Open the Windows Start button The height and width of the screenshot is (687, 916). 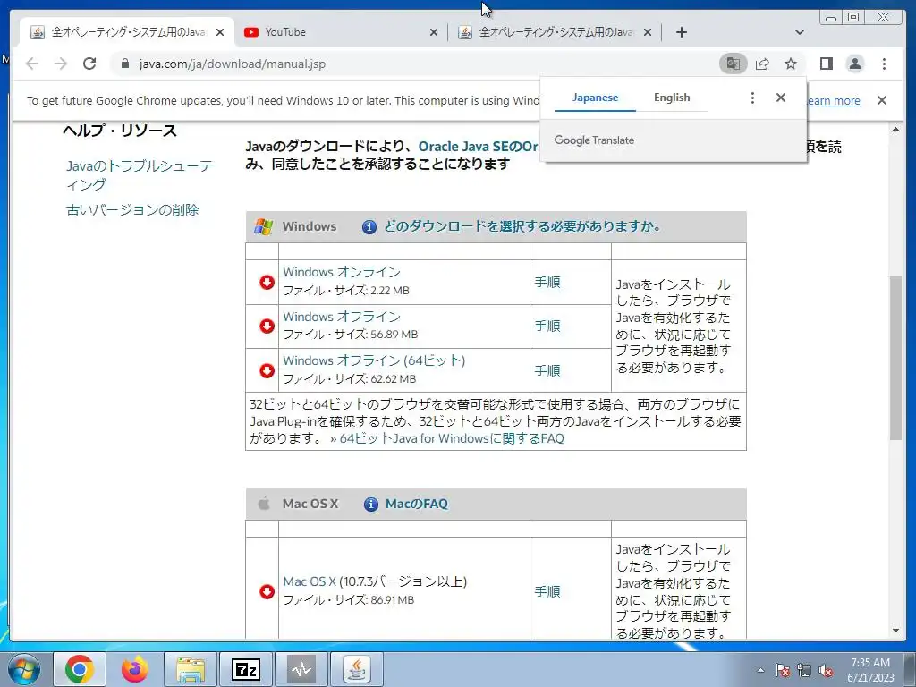tap(23, 669)
